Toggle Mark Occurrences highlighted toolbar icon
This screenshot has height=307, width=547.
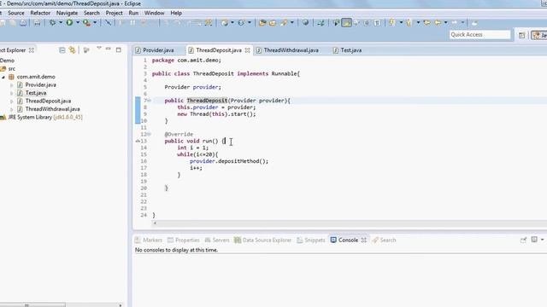pyautogui.click(x=346, y=23)
